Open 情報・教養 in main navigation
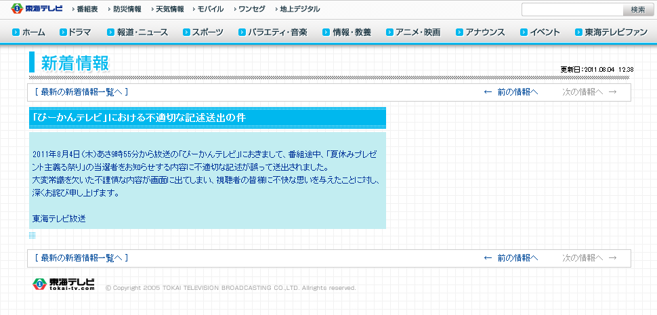This screenshot has width=657, height=315. [x=352, y=32]
